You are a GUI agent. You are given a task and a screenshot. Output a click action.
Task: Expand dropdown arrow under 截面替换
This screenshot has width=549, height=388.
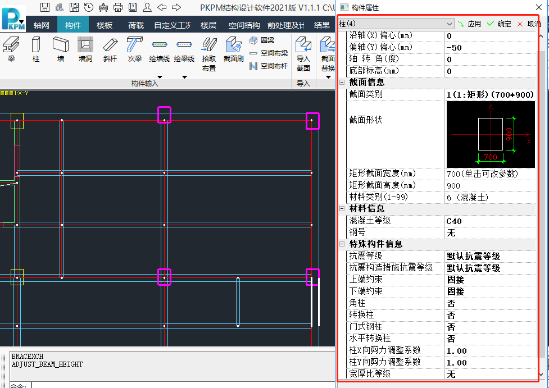(328, 77)
